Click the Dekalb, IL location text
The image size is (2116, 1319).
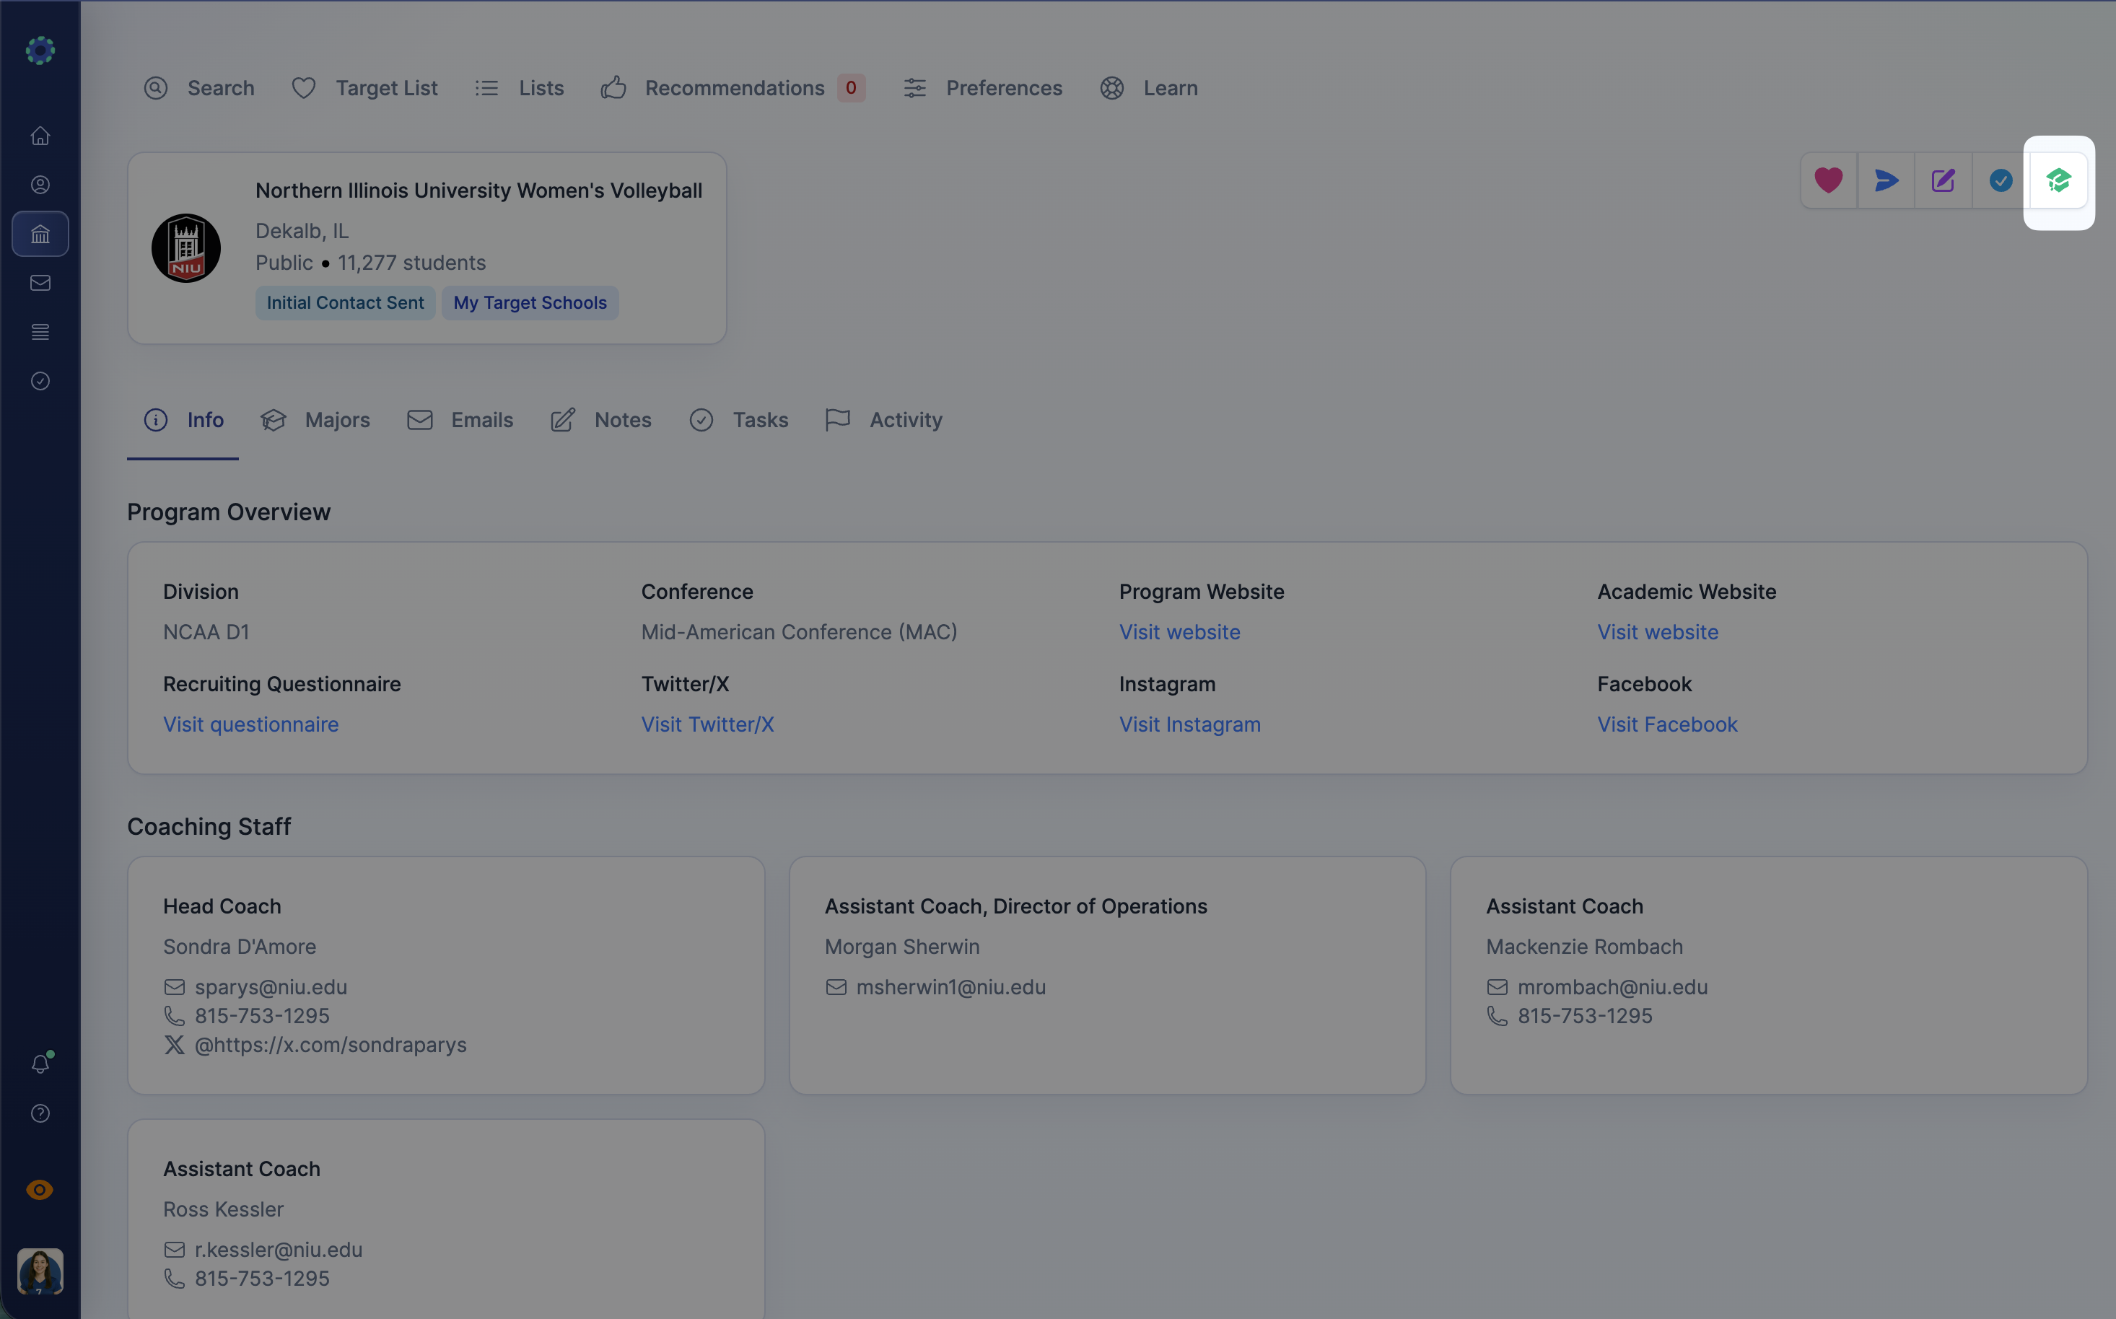302,230
